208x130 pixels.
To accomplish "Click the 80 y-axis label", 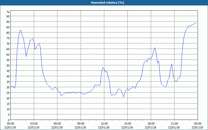I will (x=8, y=32).
